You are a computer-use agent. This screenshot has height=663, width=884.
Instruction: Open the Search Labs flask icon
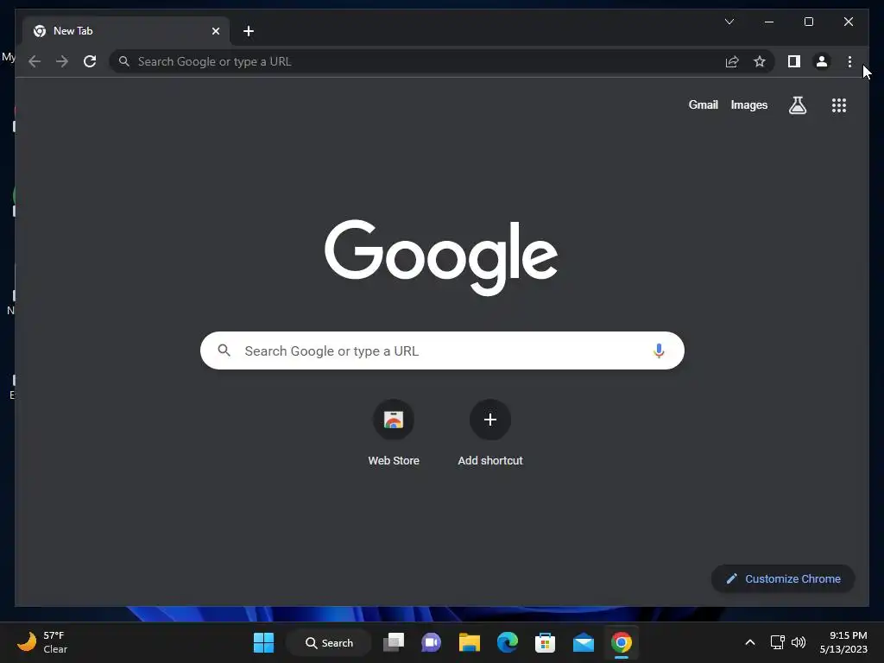tap(797, 104)
